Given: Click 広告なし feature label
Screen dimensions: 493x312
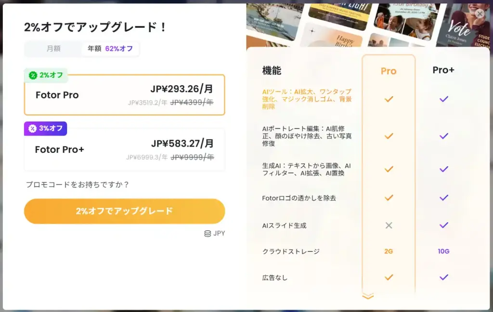Looking at the screenshot, I should click(275, 278).
